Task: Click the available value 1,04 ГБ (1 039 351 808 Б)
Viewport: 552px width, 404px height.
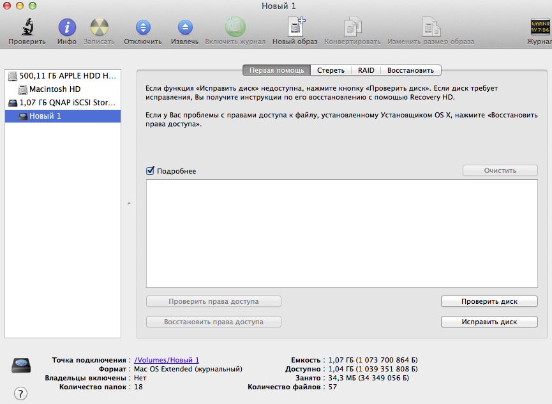Action: point(373,369)
